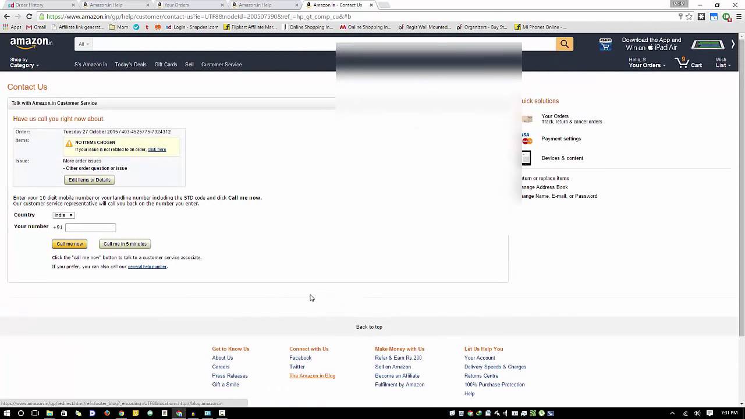The image size is (745, 419).
Task: Click the warning icon beside NO ITEMS CHOSEN
Action: coord(69,143)
